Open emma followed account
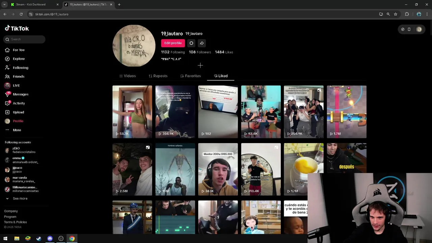Viewport: 432px width, 243px height. click(22, 160)
